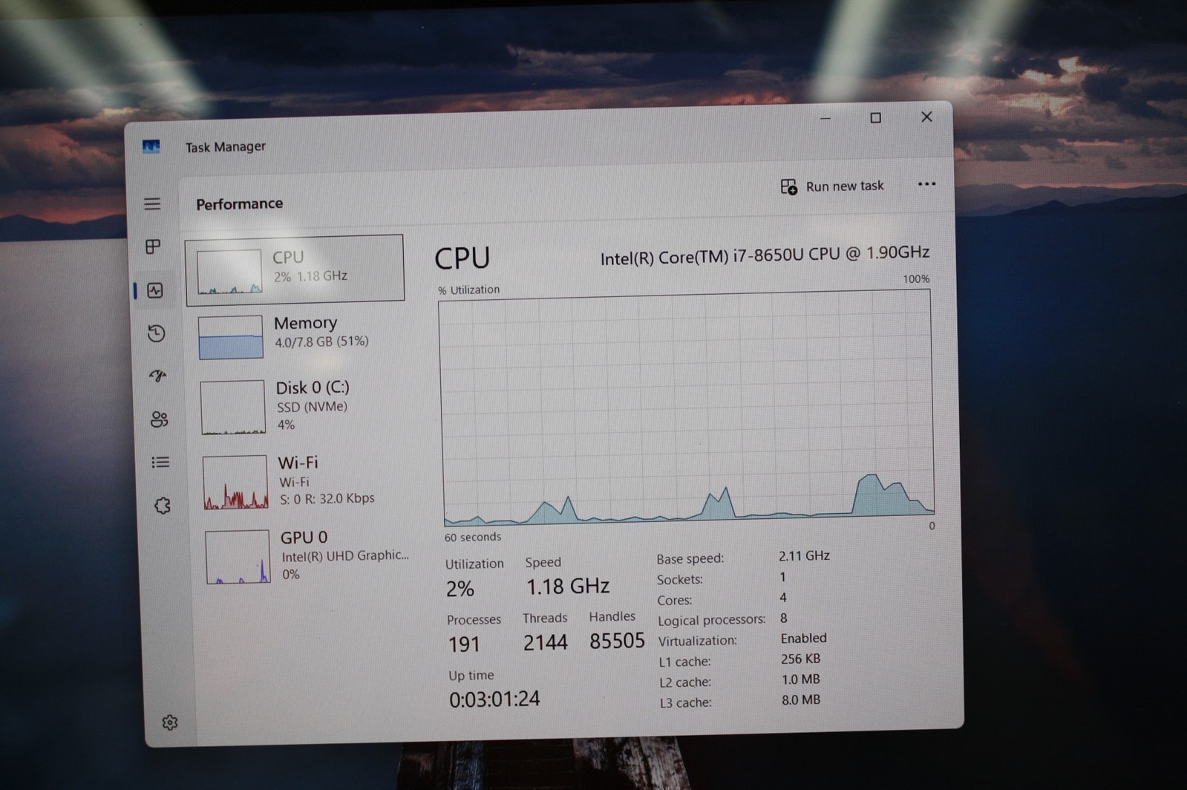Select the Wi-Fi performance item

(x=301, y=481)
